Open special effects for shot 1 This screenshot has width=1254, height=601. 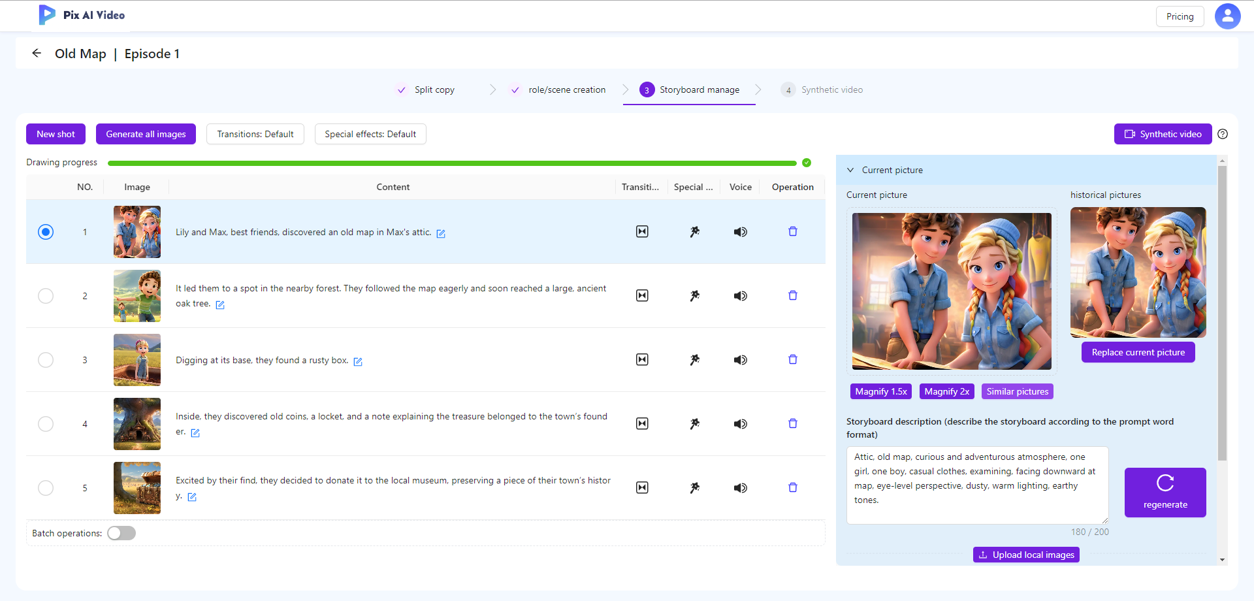coord(695,232)
